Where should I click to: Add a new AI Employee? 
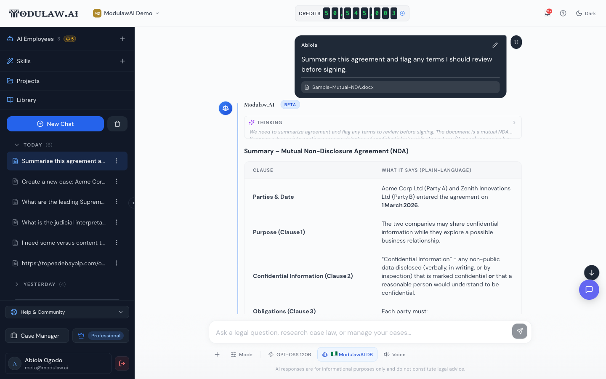(122, 39)
